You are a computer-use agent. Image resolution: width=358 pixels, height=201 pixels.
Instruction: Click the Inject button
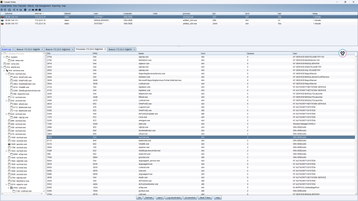tap(160, 198)
